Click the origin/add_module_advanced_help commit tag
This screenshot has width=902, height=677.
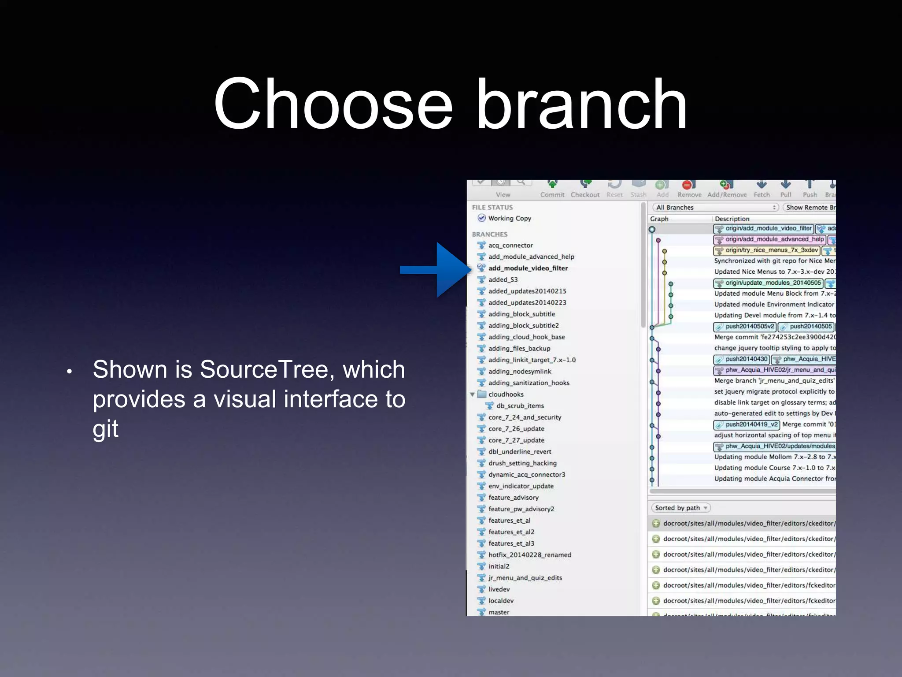coord(769,239)
